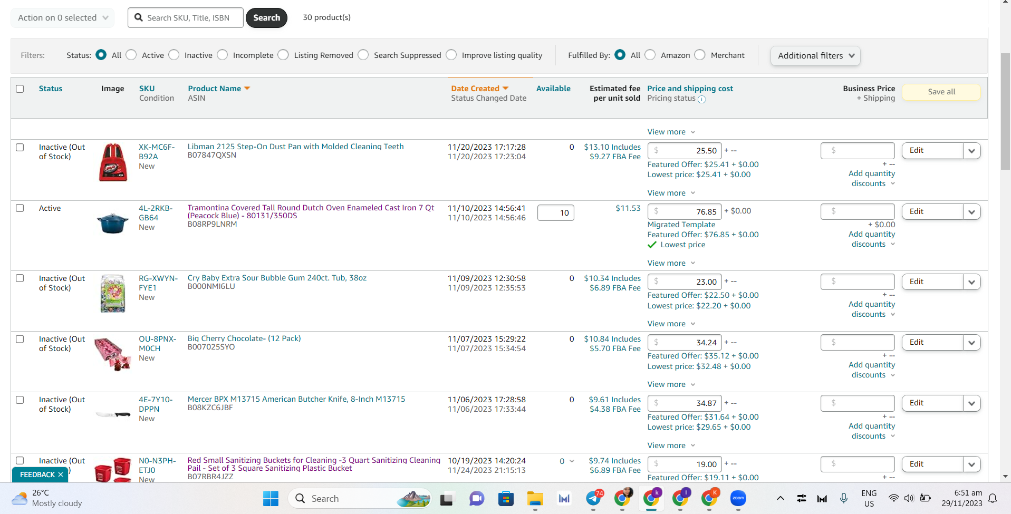The height and width of the screenshot is (514, 1011).
Task: Select the Search Suppressed status radio
Action: [363, 55]
